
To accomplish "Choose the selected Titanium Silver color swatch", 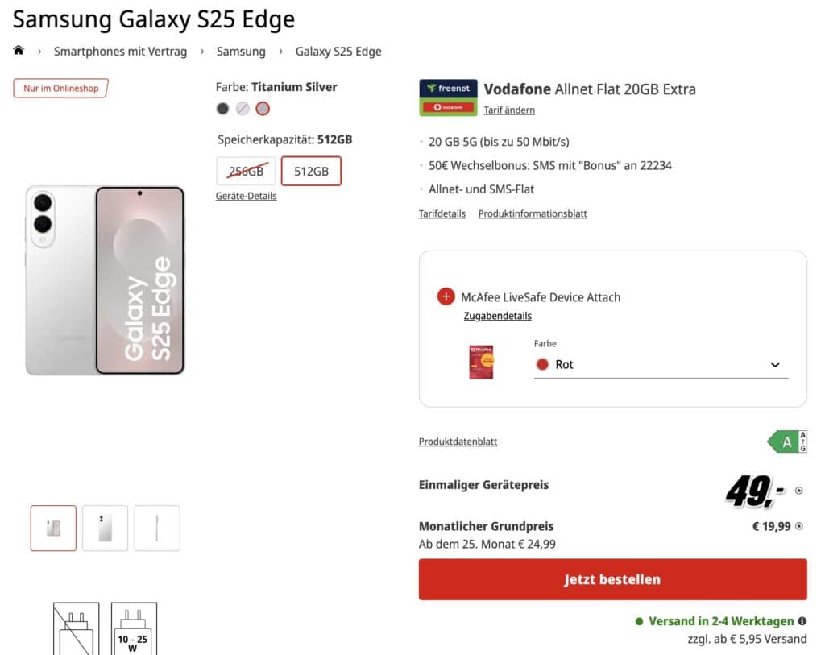I will [263, 109].
